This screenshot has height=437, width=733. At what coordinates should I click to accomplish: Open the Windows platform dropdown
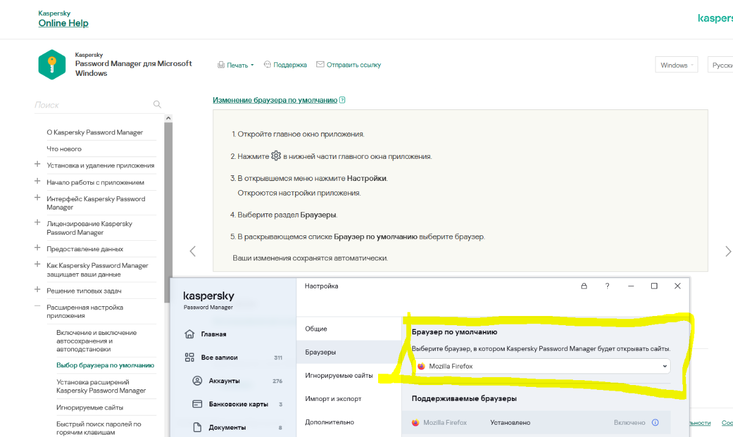(676, 65)
